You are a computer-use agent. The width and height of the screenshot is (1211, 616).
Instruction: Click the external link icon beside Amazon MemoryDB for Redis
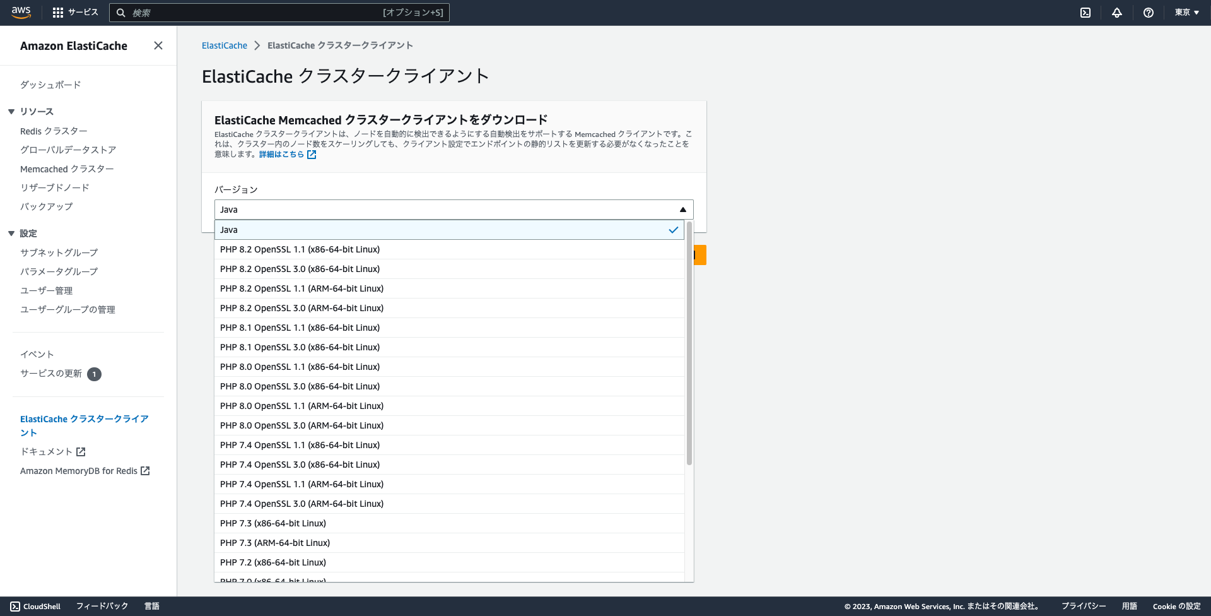click(146, 471)
